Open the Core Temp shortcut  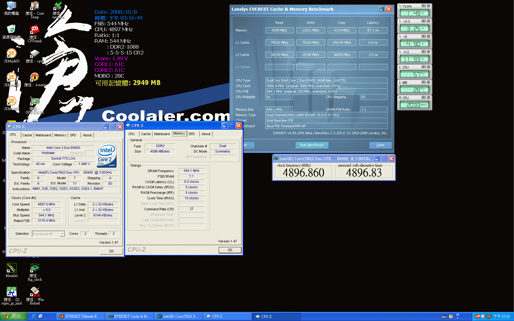[x=35, y=10]
